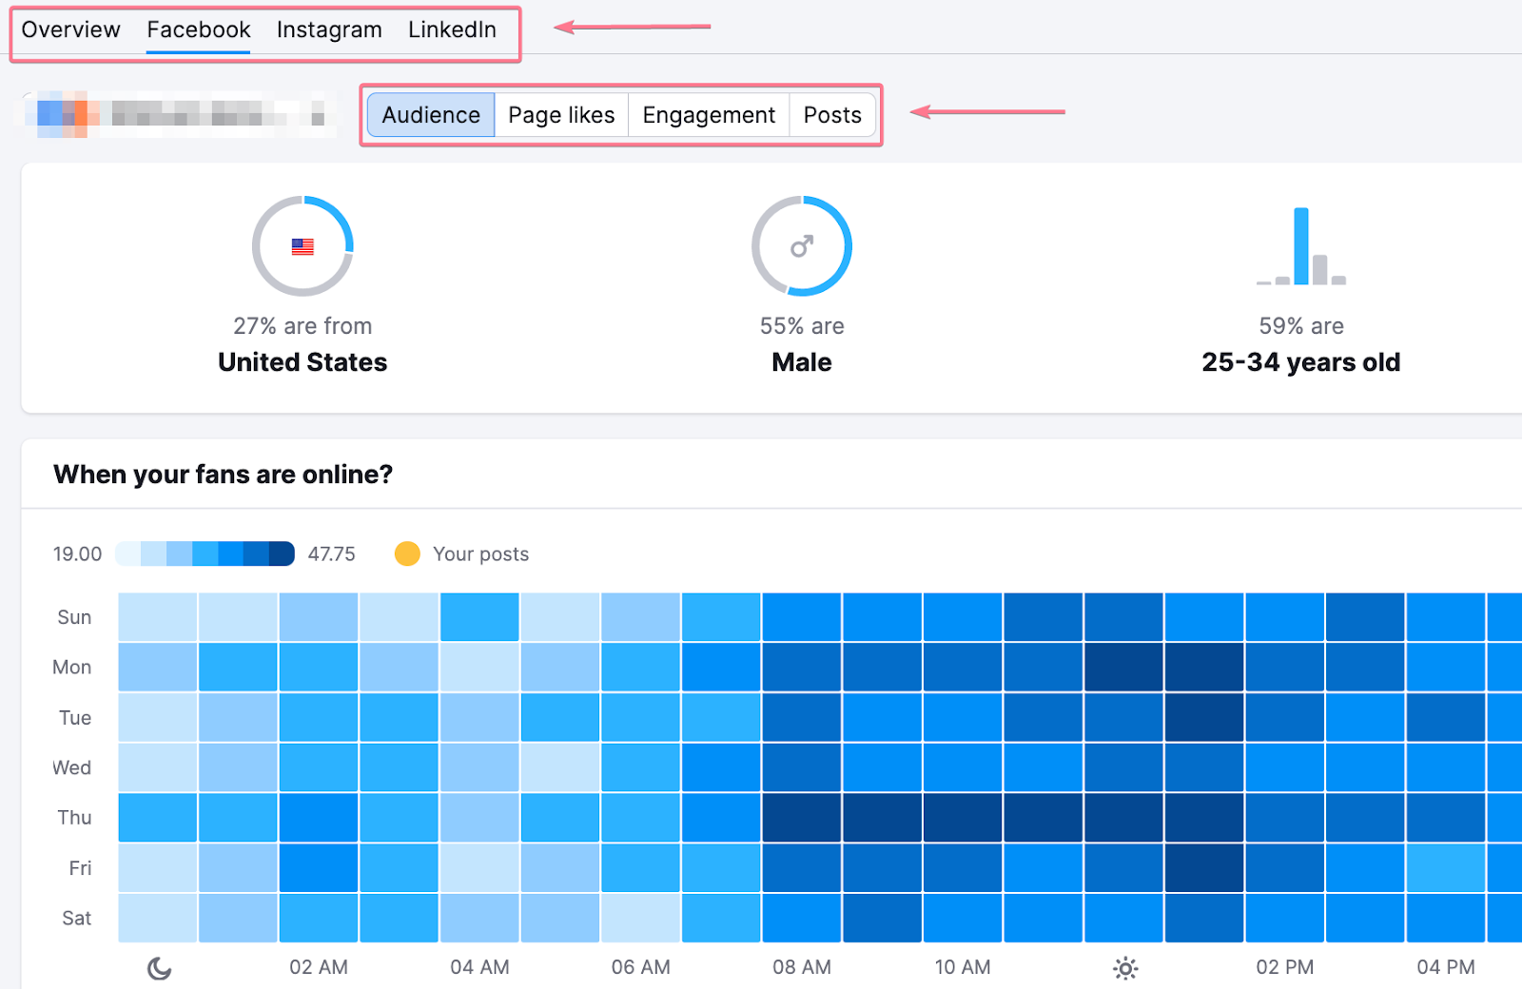The width and height of the screenshot is (1522, 989).
Task: Click the '04 PM' axis label
Action: 1446,967
